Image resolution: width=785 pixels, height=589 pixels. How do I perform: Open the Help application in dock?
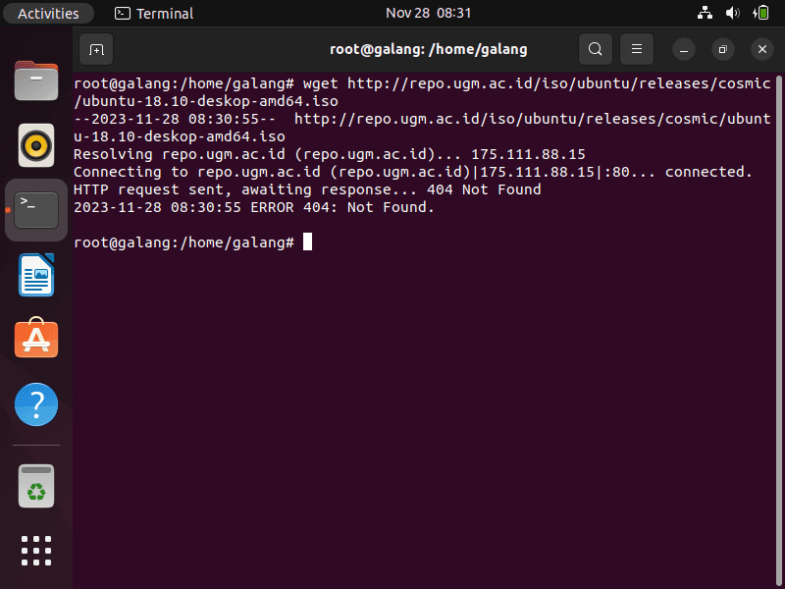coord(36,404)
